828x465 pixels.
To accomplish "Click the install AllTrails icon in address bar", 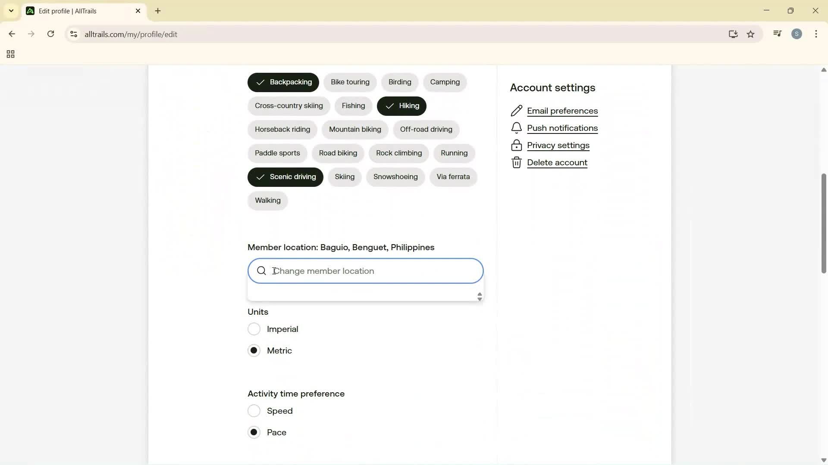I will tap(733, 34).
